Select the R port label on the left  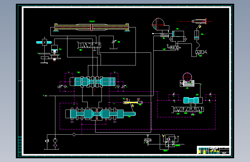coord(43,96)
